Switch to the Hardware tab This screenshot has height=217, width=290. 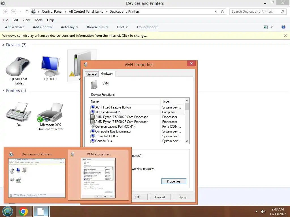point(107,74)
